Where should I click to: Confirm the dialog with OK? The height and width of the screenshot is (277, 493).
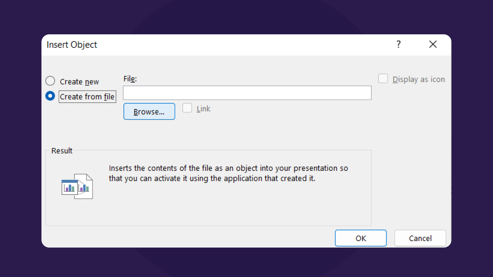pyautogui.click(x=360, y=238)
